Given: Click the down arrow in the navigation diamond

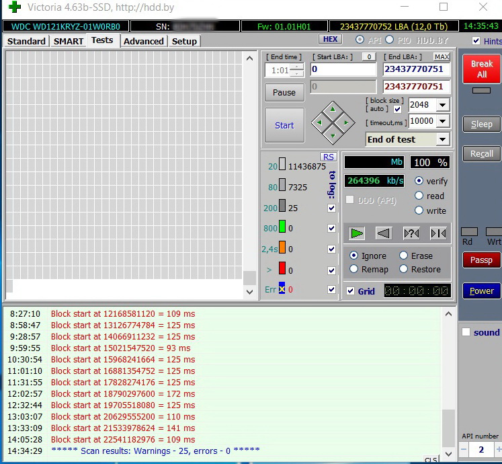Looking at the screenshot, I should [333, 136].
